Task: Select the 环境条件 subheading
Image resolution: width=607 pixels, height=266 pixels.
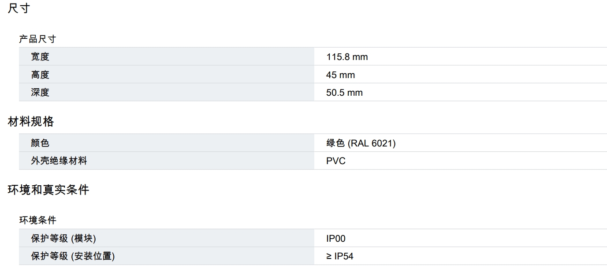Action: pyautogui.click(x=37, y=220)
